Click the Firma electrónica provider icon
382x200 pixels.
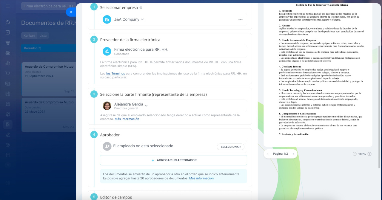pos(107,51)
